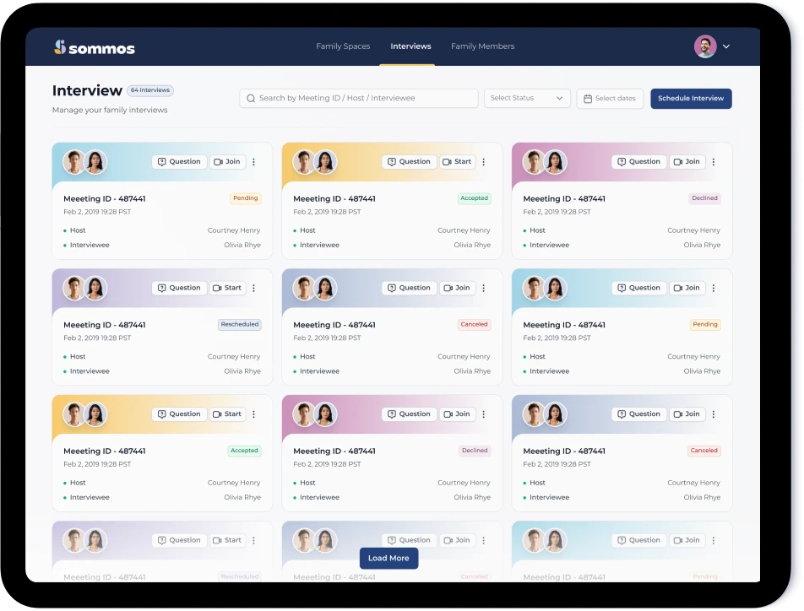
Task: Open the Select Status dropdown
Action: [527, 98]
